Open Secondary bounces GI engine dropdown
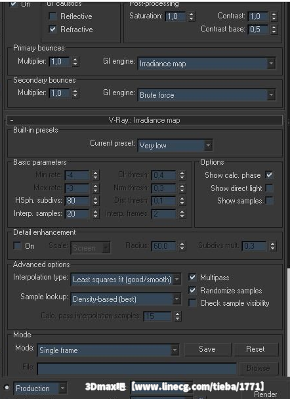 [206, 95]
